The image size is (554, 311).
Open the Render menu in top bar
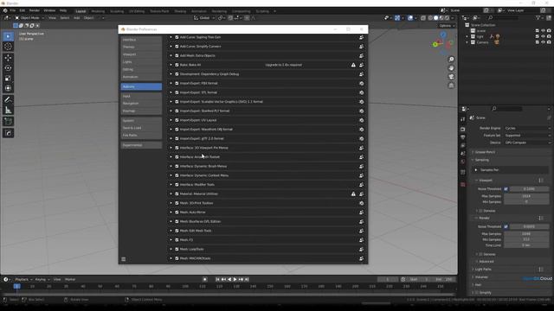click(x=35, y=11)
